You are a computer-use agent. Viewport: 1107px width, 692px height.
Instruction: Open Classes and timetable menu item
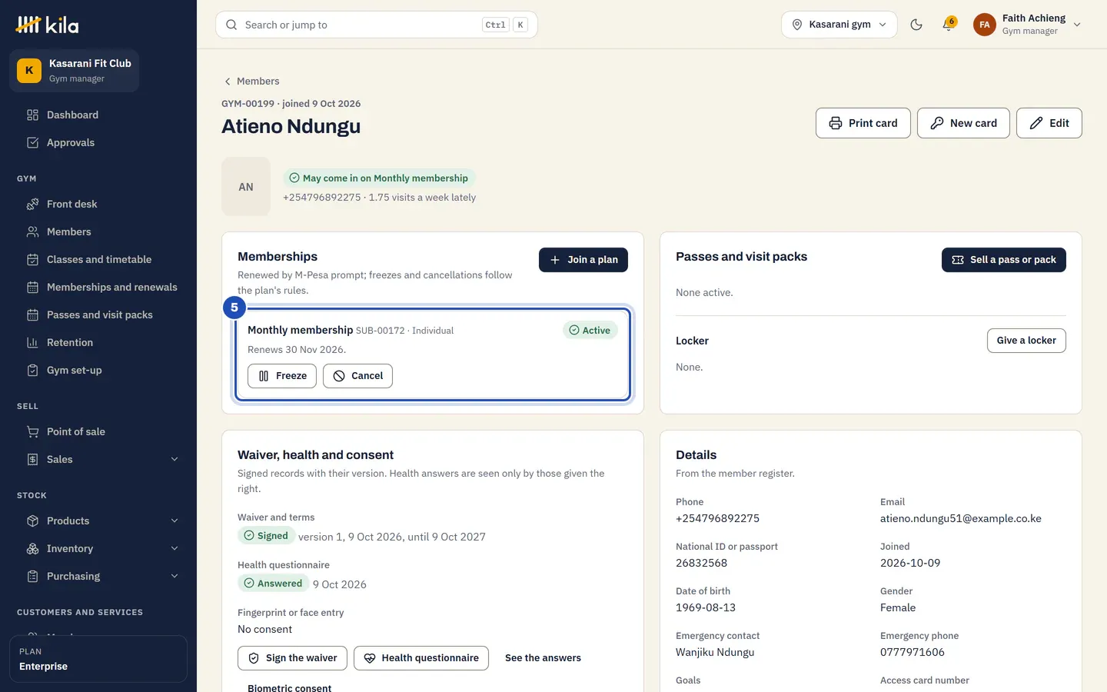(x=98, y=260)
